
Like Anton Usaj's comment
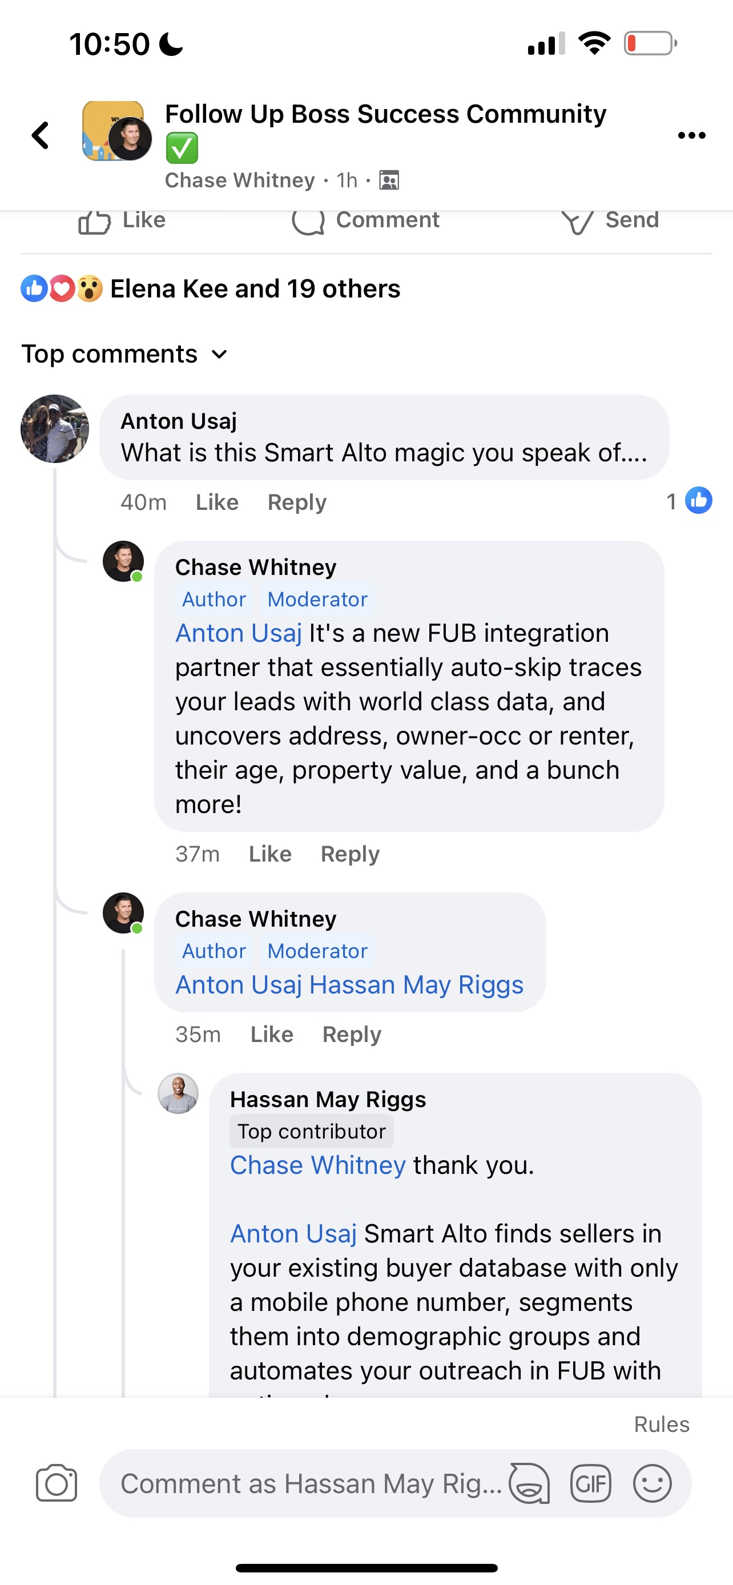(x=216, y=502)
